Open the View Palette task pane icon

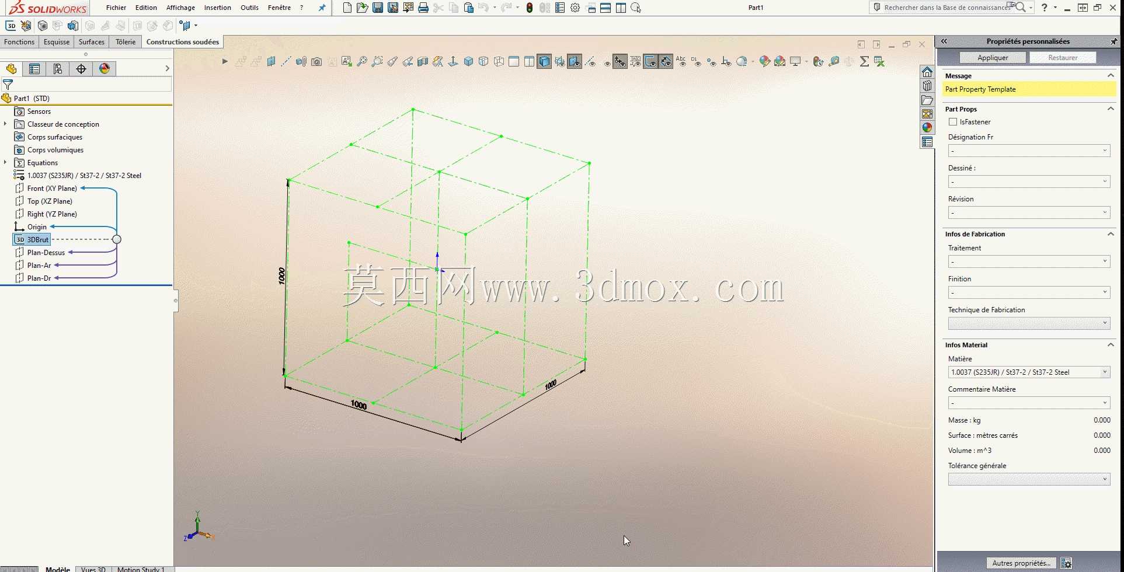tap(927, 114)
